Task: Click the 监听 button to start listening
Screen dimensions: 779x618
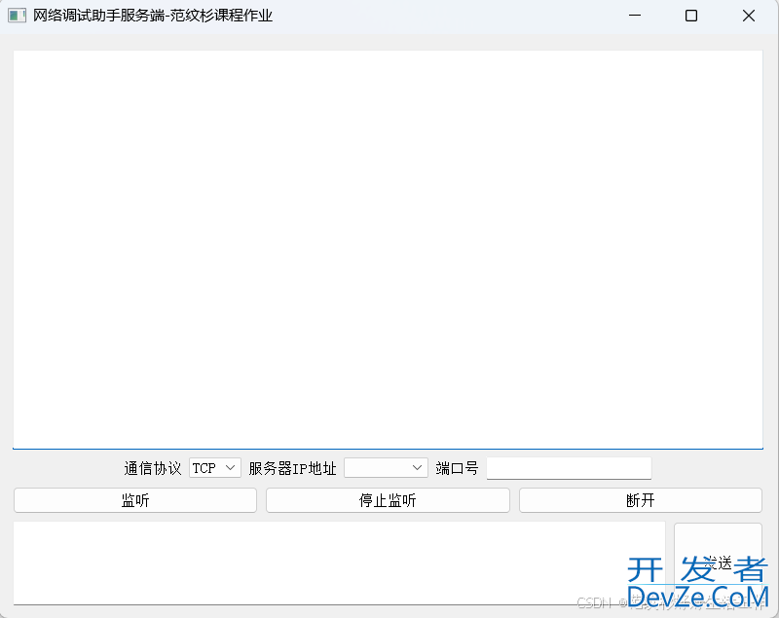Action: (x=135, y=500)
